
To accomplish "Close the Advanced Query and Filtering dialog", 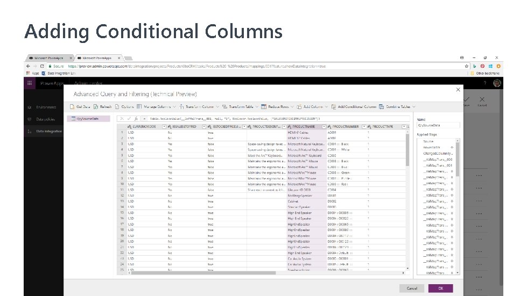I will coord(458,90).
